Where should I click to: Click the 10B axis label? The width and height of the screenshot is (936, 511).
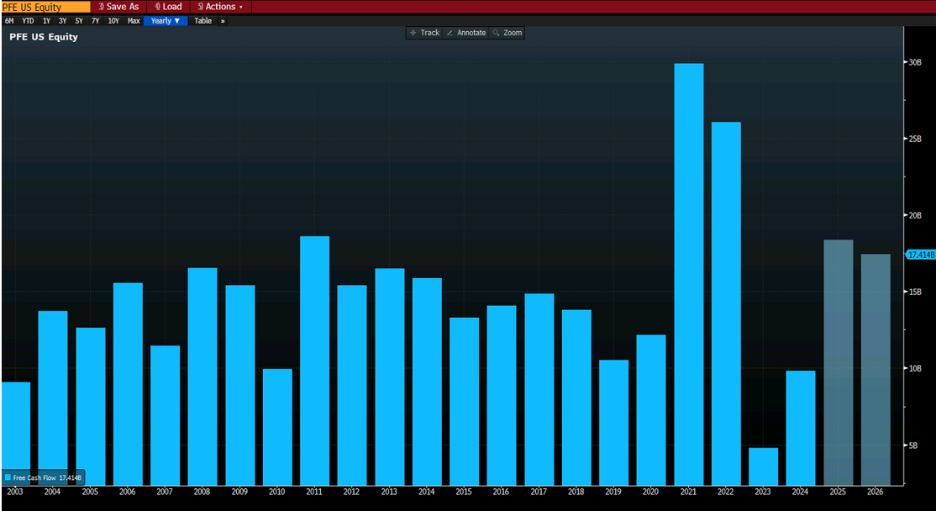point(915,368)
